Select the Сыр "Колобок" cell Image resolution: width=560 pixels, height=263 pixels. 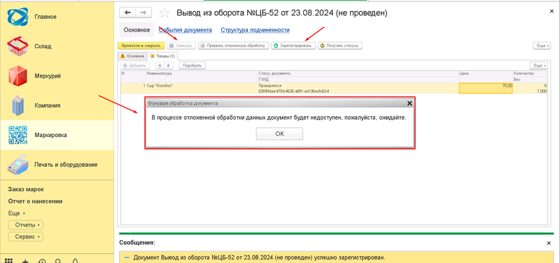click(202, 86)
